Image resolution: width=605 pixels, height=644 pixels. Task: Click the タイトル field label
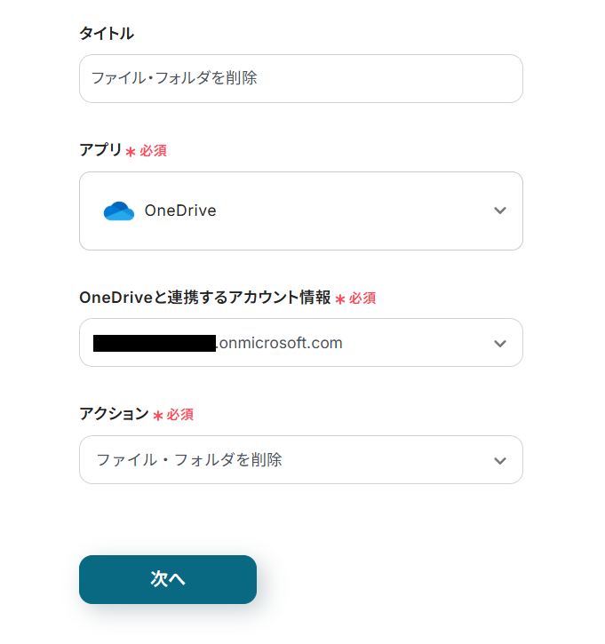(x=107, y=34)
